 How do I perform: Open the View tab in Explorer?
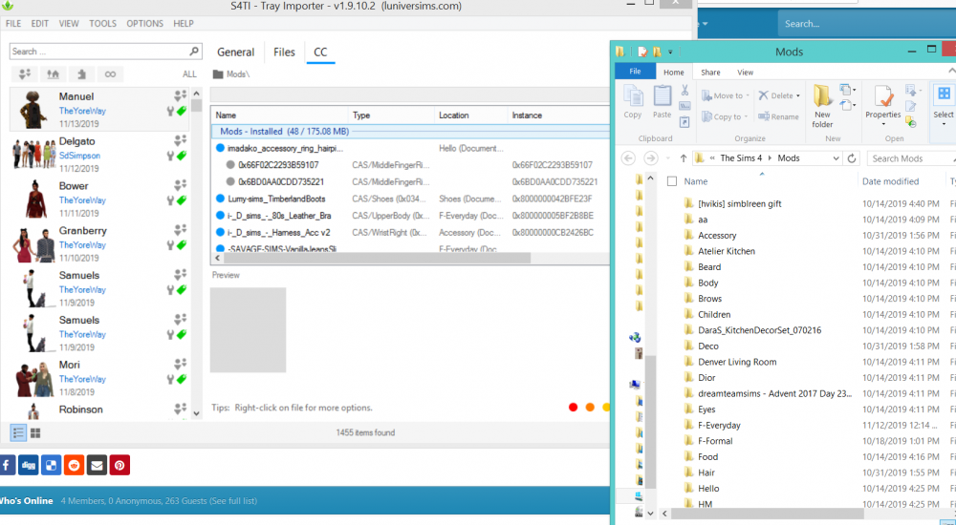(745, 72)
